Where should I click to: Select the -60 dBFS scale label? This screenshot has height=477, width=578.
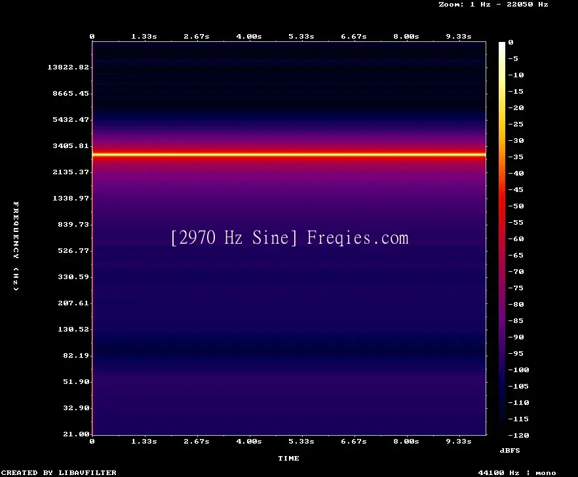click(x=516, y=239)
